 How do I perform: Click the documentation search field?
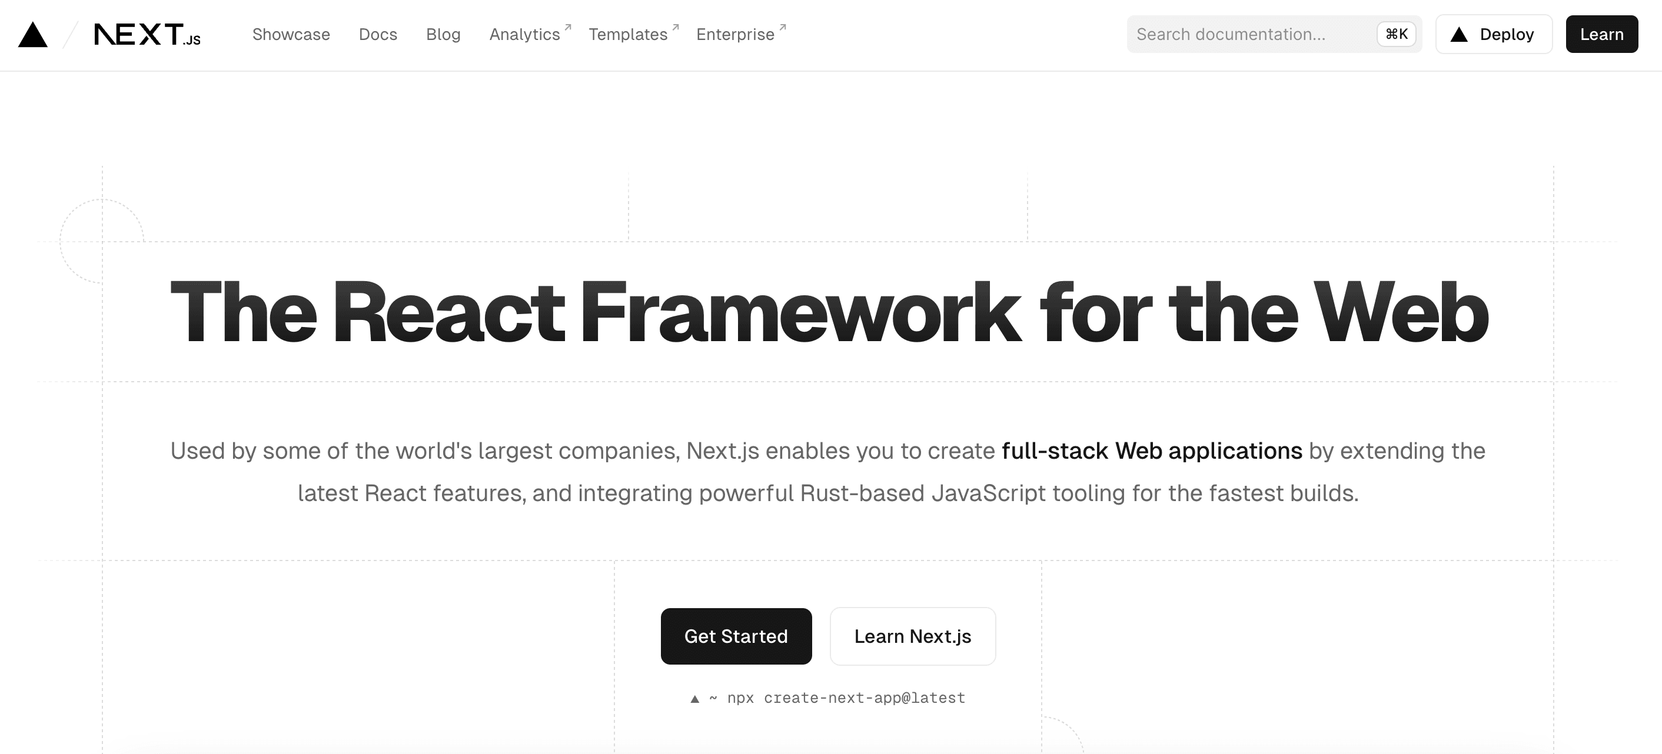pos(1258,34)
